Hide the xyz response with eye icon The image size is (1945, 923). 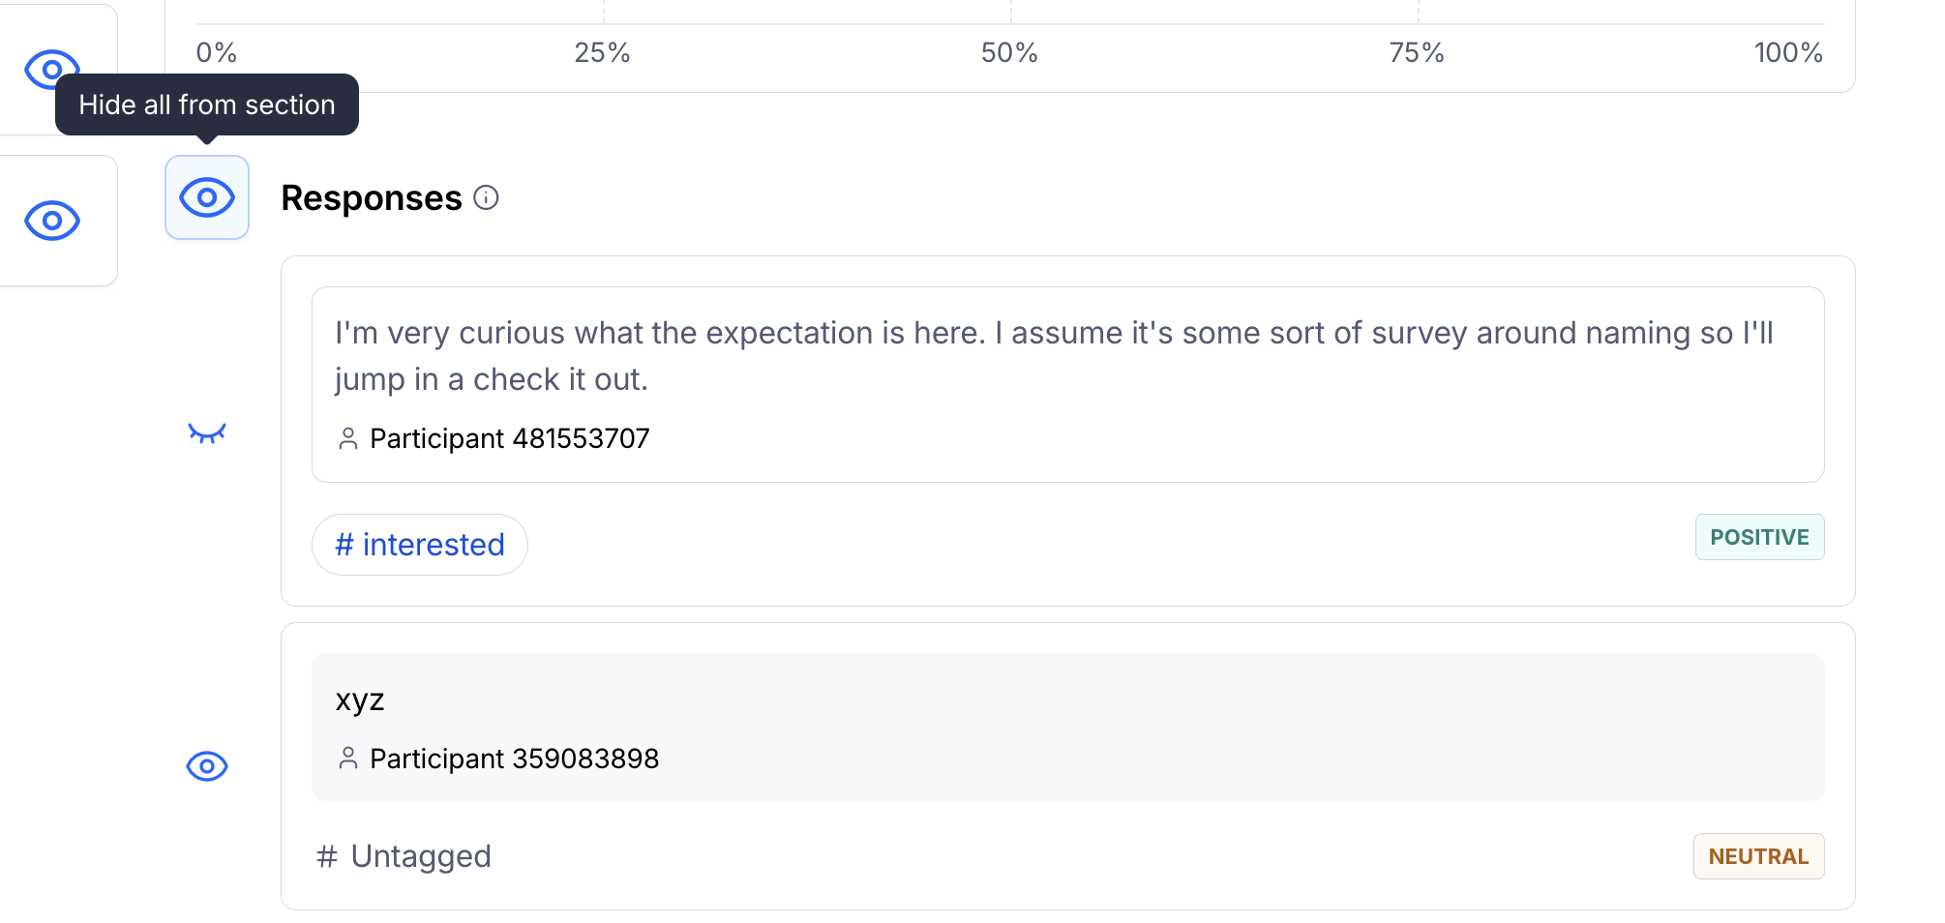point(207,766)
